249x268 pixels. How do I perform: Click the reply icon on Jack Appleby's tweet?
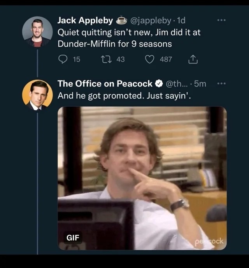tap(63, 59)
